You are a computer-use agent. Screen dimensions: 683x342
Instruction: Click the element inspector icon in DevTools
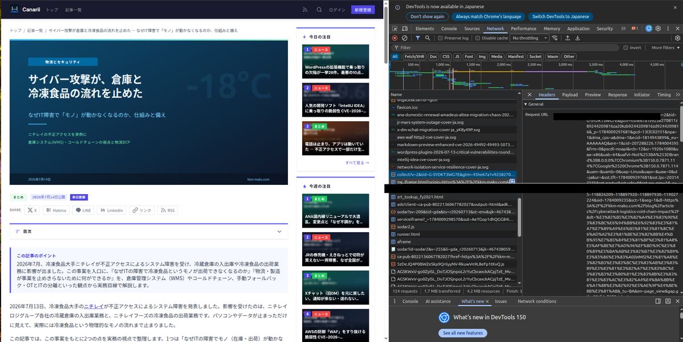click(396, 28)
